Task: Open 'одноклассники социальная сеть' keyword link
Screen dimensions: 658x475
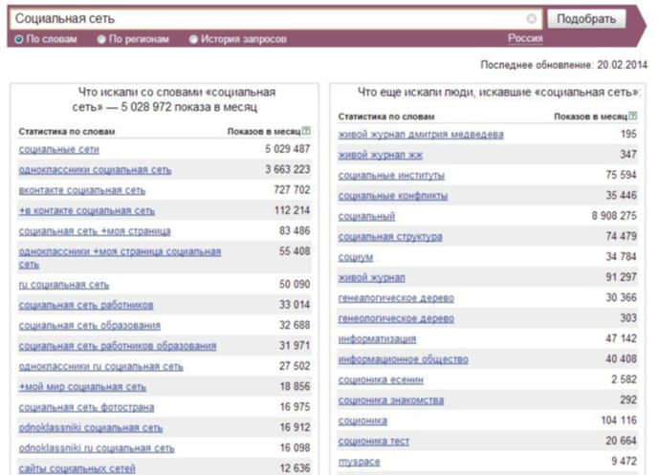Action: (95, 170)
